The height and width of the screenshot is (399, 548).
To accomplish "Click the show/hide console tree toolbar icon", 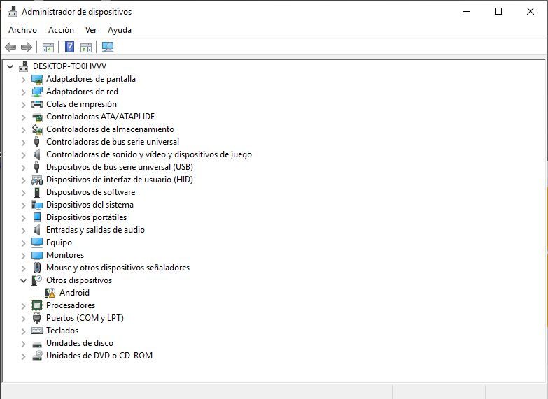I will point(48,47).
